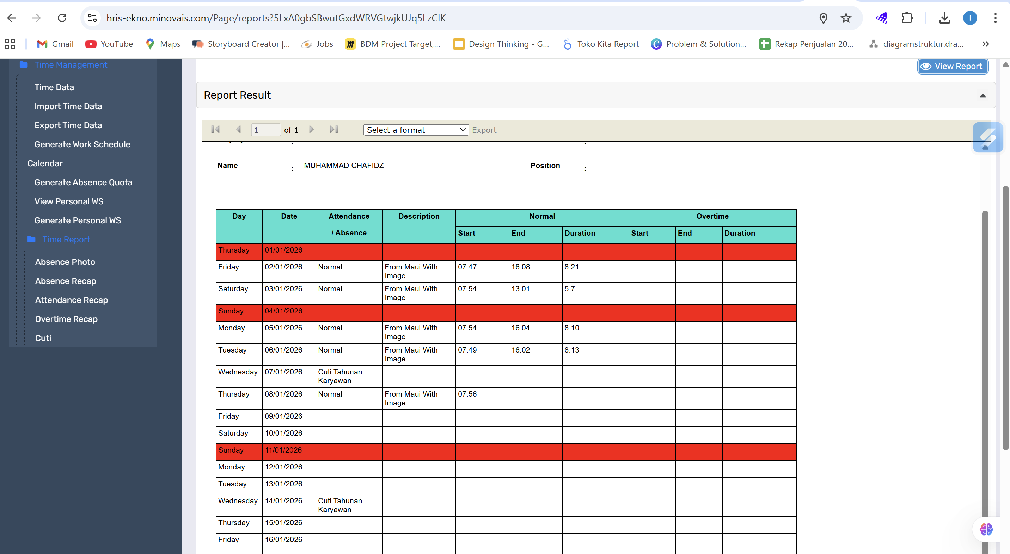Open browser extensions puzzle icon
Viewport: 1010px width, 554px height.
[x=907, y=18]
